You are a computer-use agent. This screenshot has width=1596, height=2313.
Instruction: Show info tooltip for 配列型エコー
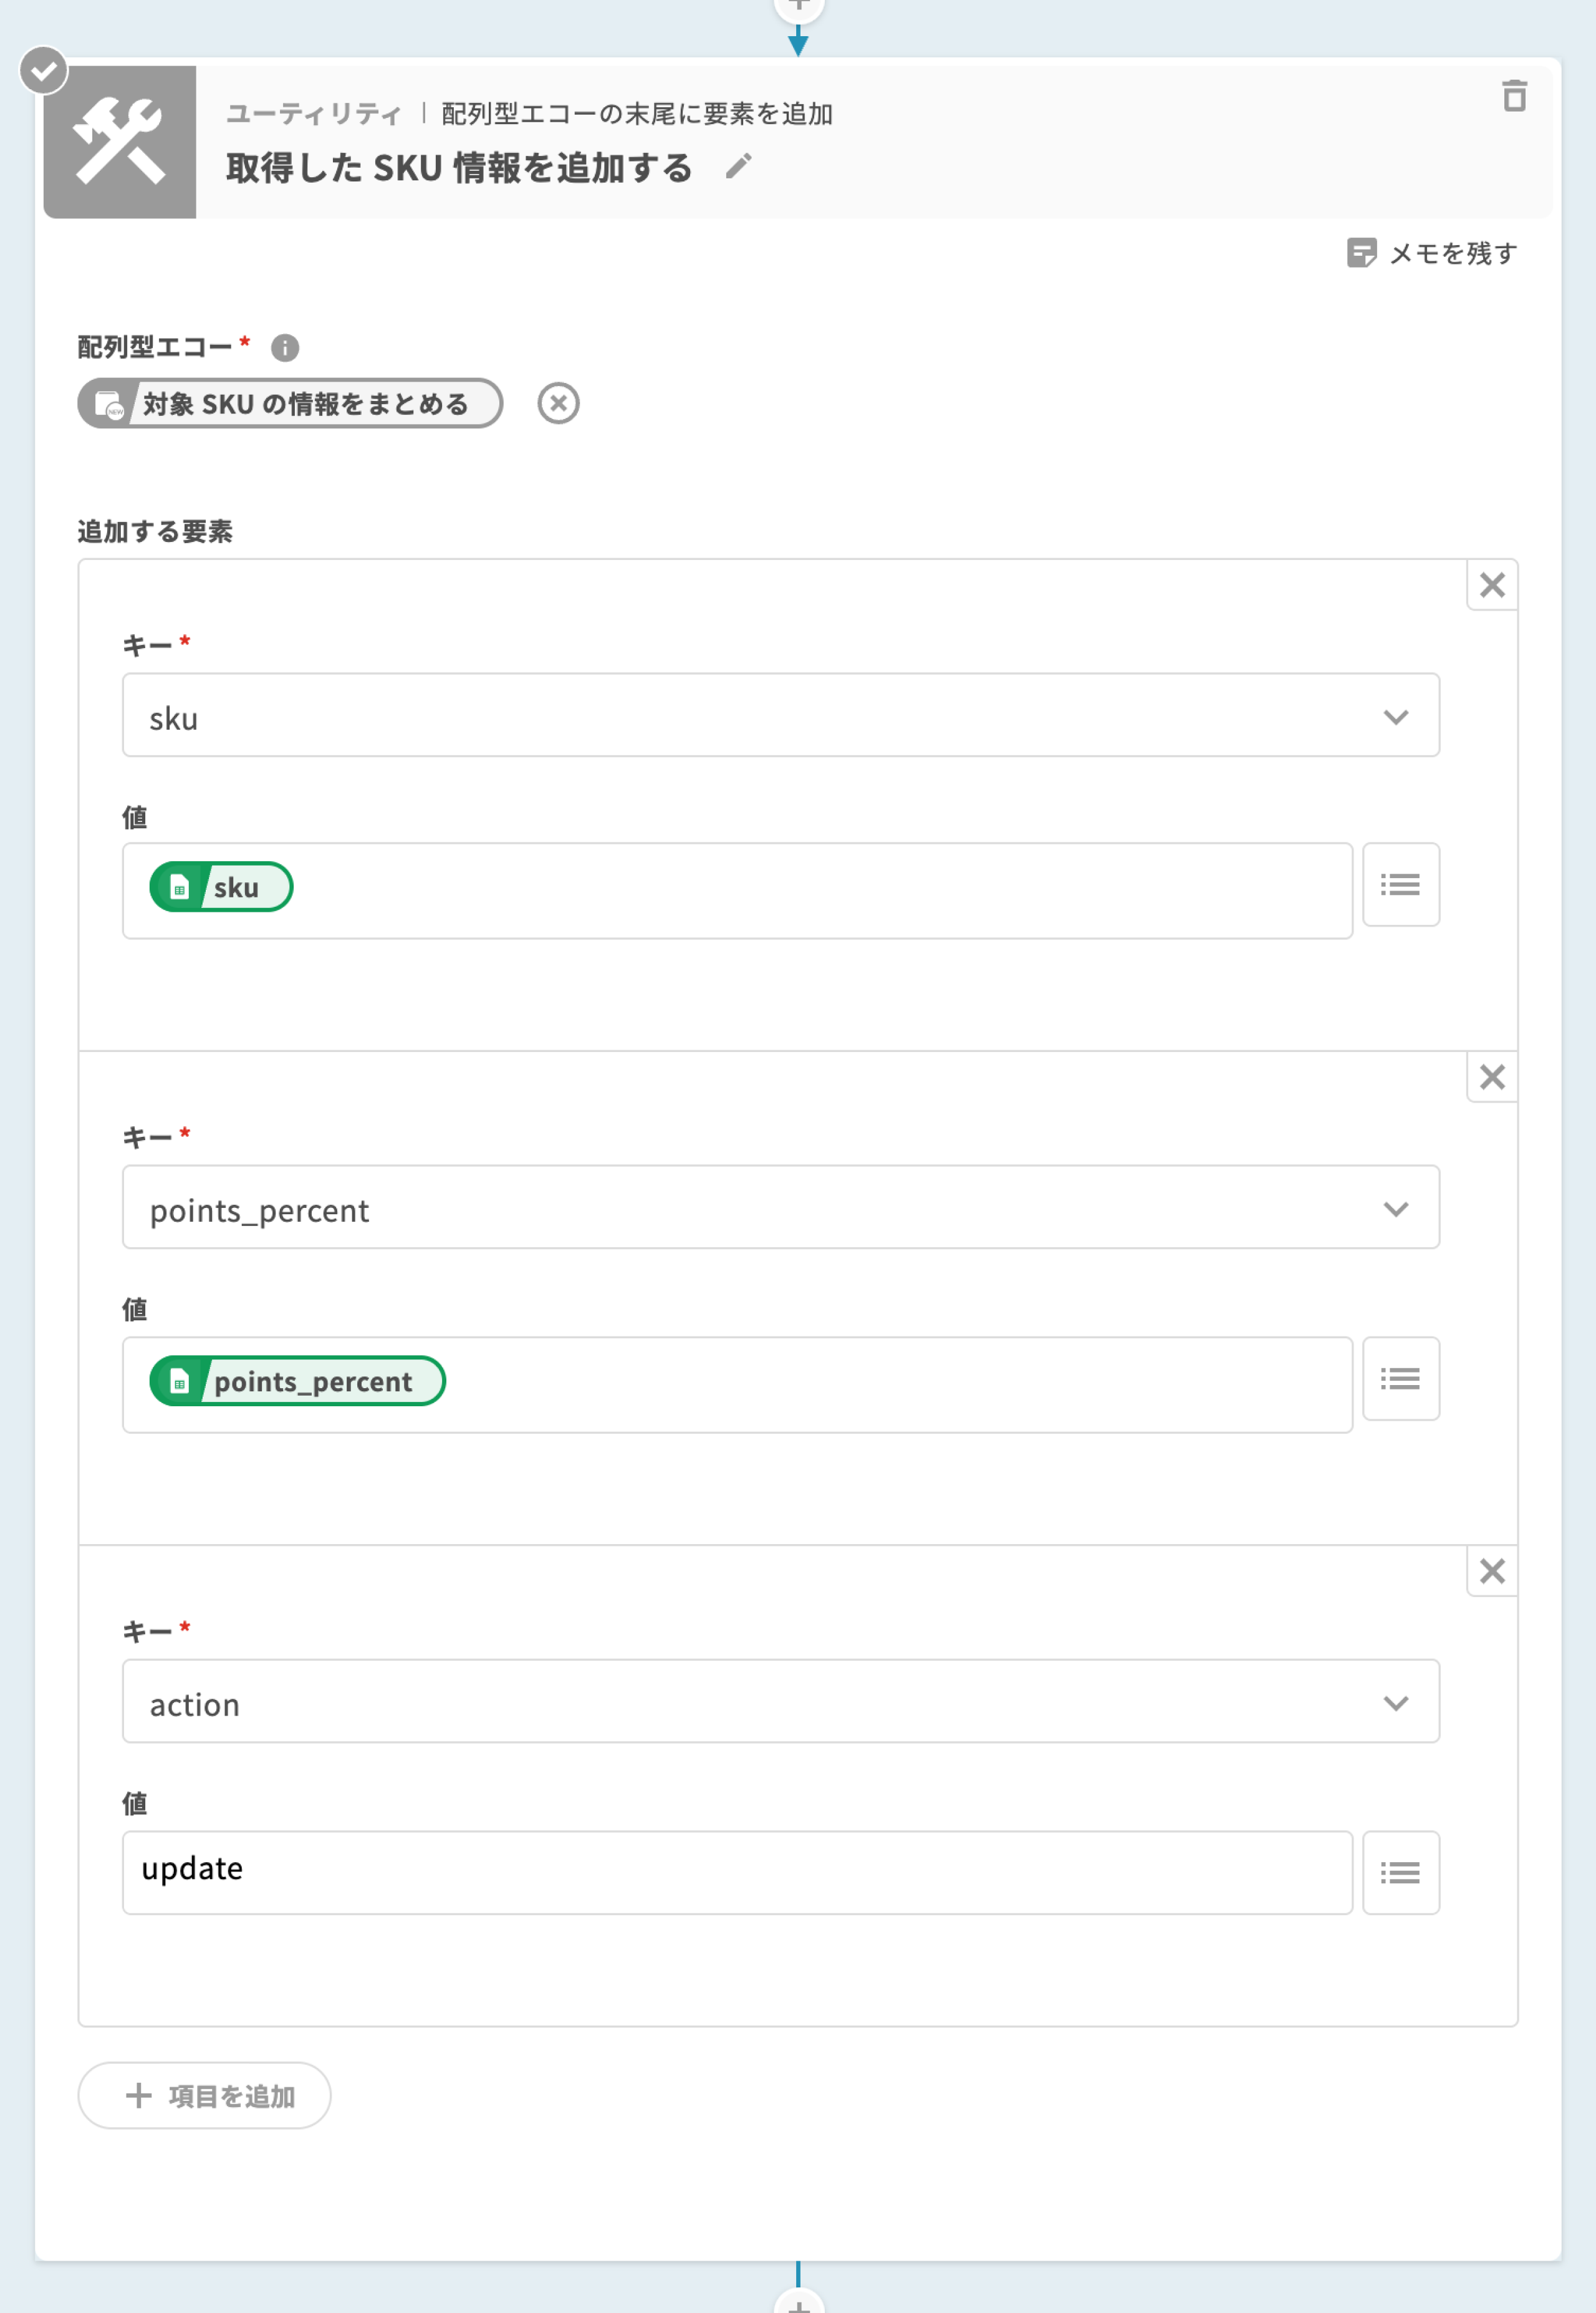point(285,347)
